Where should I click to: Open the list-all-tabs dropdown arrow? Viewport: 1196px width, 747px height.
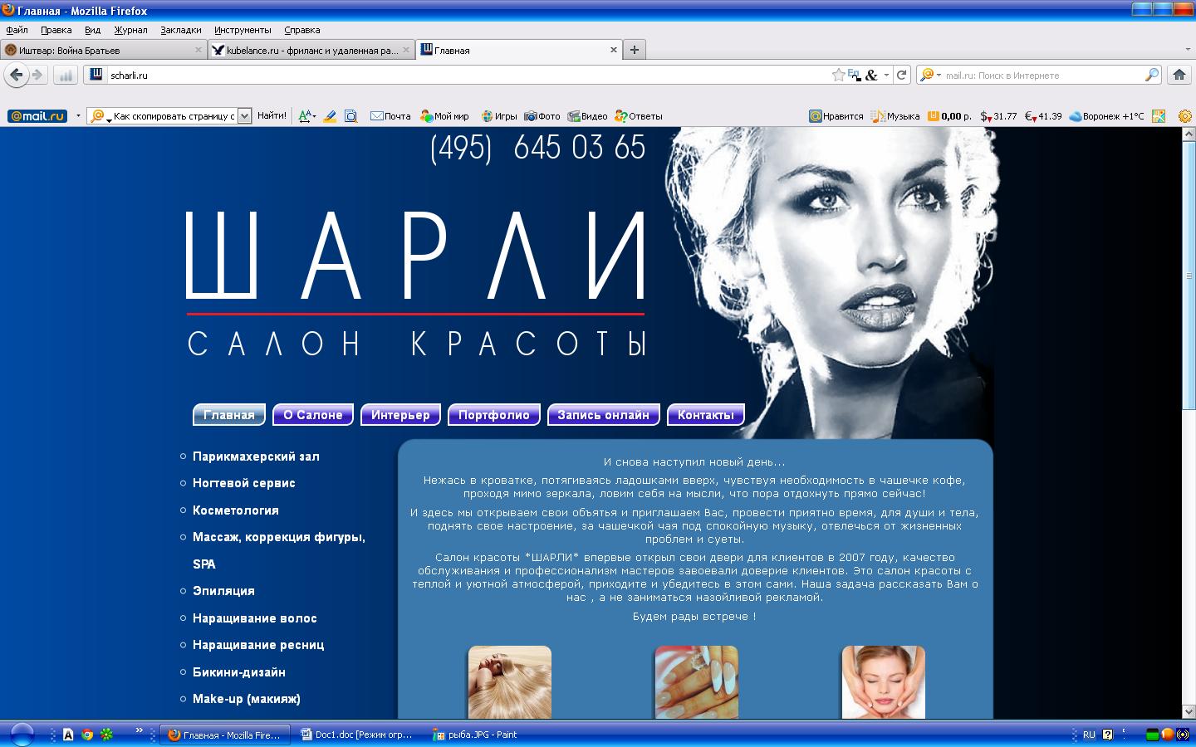point(1188,50)
